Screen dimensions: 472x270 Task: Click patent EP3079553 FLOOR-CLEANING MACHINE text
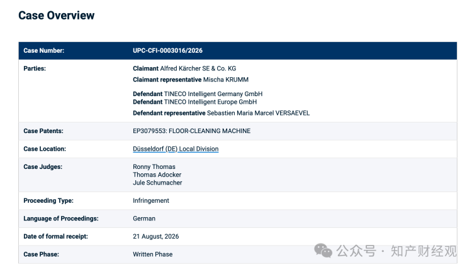click(191, 131)
